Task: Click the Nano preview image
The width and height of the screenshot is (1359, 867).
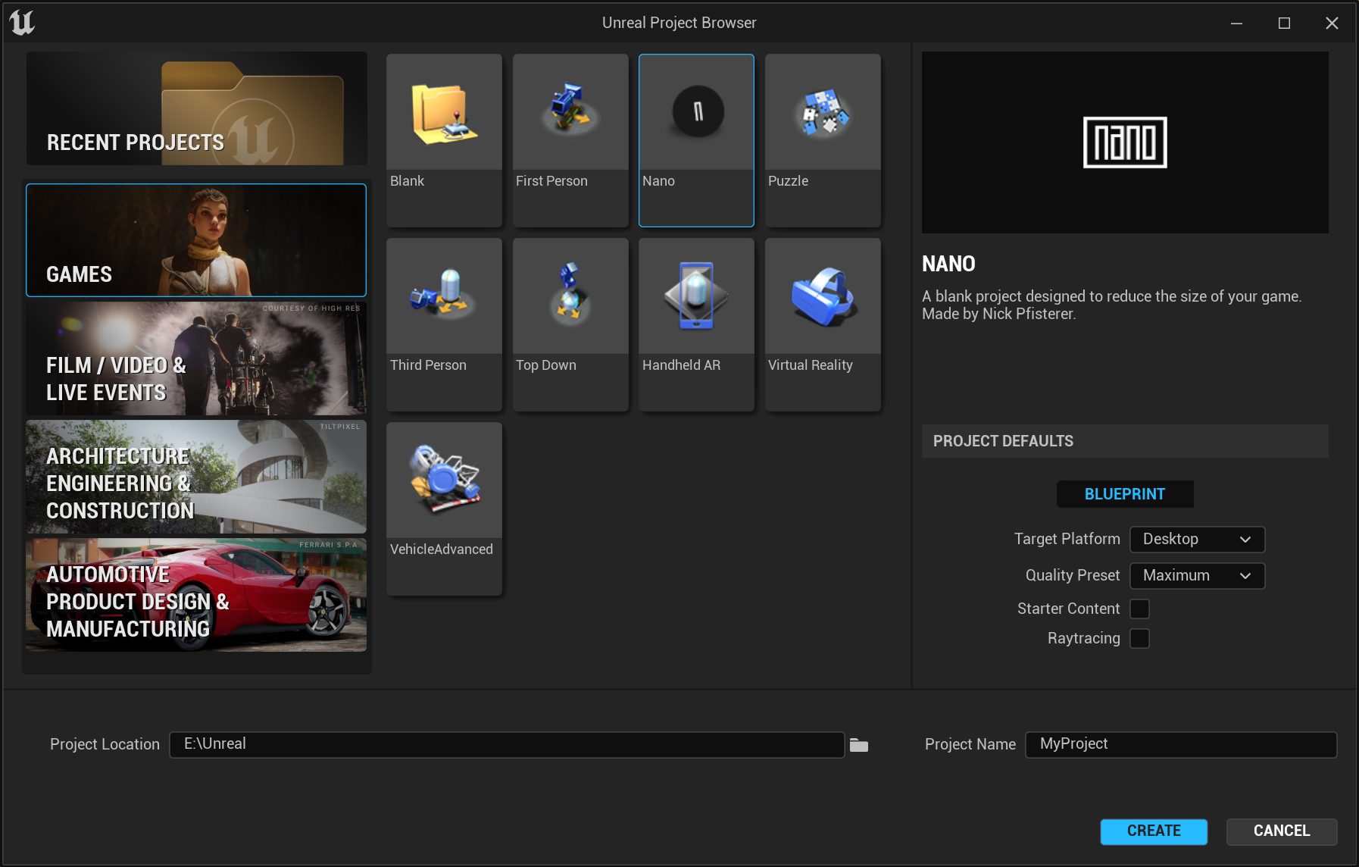Action: [x=1125, y=142]
